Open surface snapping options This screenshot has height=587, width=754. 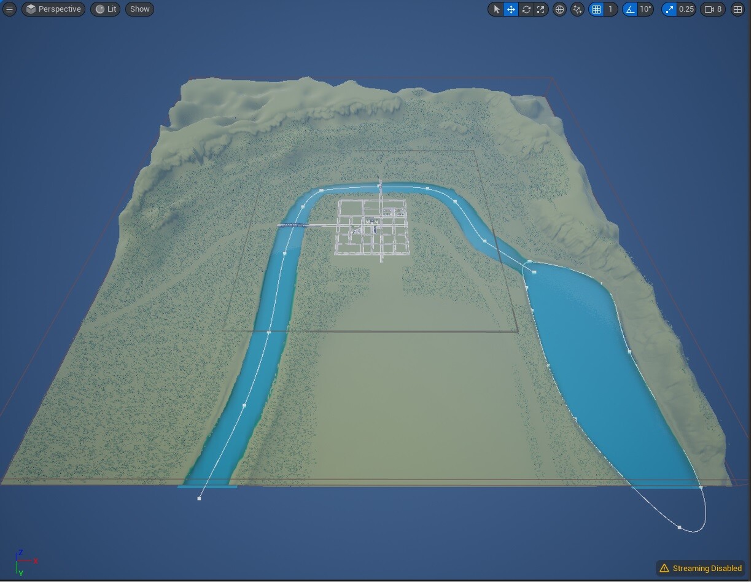577,9
